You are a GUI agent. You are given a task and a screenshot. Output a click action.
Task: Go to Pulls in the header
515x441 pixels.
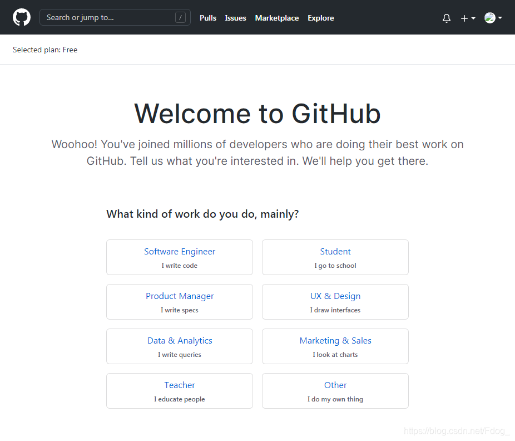(x=208, y=18)
